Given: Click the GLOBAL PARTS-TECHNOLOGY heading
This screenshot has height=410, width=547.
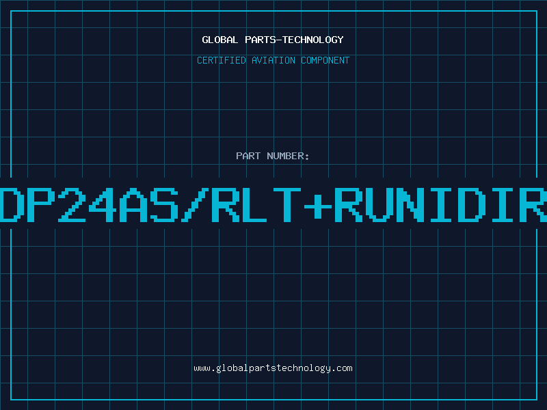Looking at the screenshot, I should pos(273,40).
